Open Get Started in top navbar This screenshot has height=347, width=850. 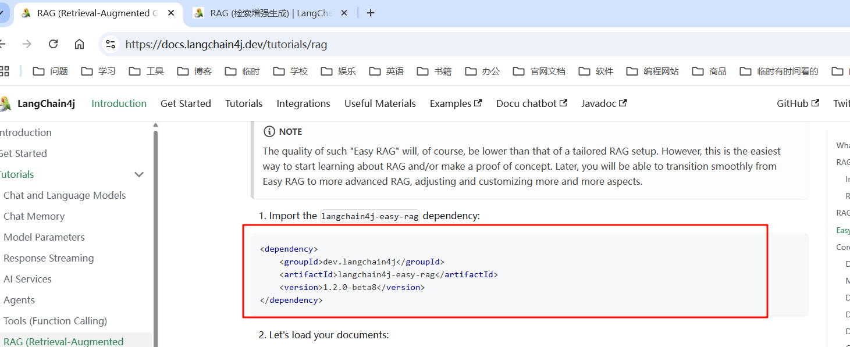186,103
